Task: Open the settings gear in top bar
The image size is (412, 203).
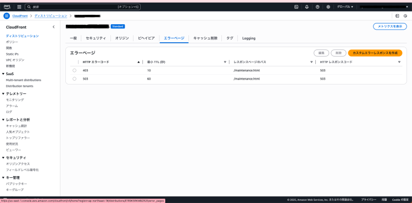Action: 328,7
